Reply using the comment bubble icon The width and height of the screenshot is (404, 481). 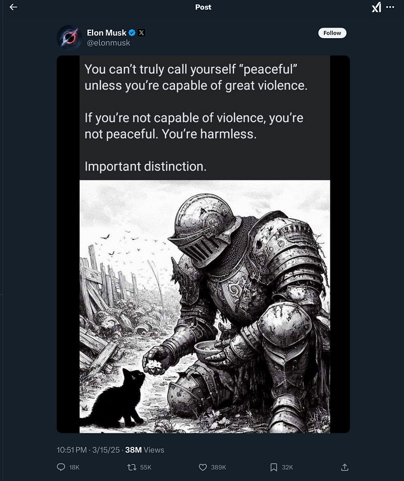click(61, 467)
